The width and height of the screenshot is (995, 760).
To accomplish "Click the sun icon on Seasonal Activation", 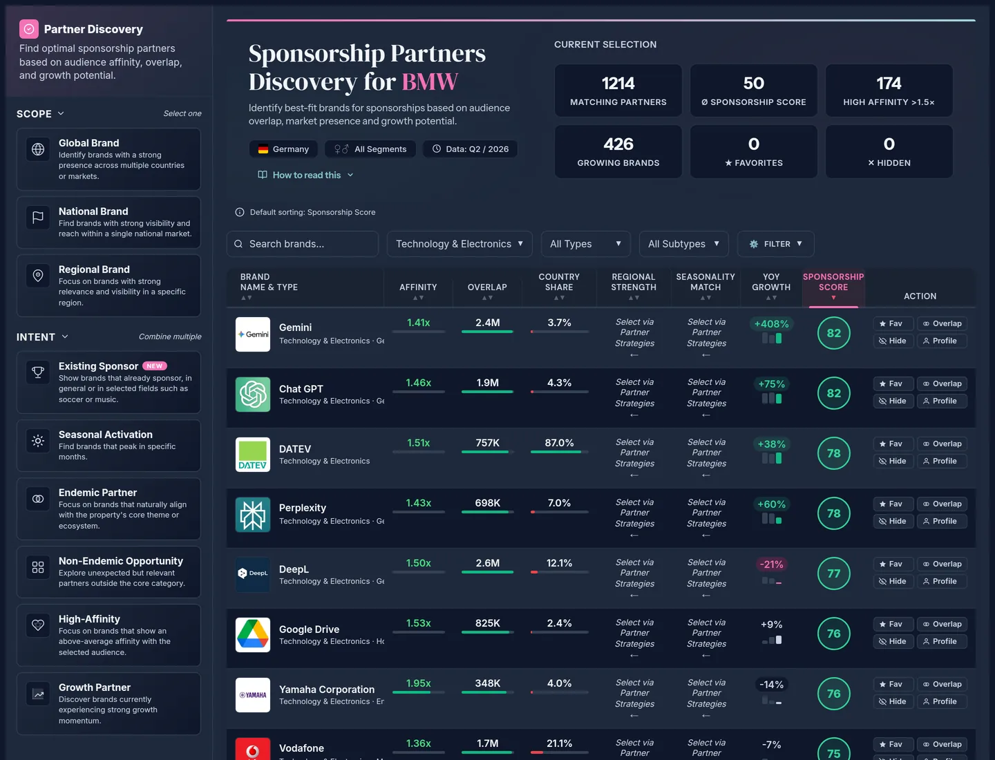I will click(x=38, y=441).
